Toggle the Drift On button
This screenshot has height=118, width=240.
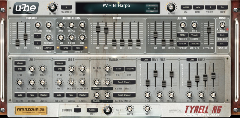tap(222, 7)
